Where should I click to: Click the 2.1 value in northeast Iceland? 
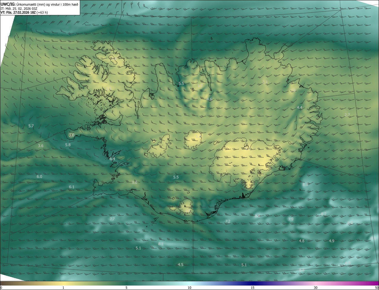tap(265, 82)
